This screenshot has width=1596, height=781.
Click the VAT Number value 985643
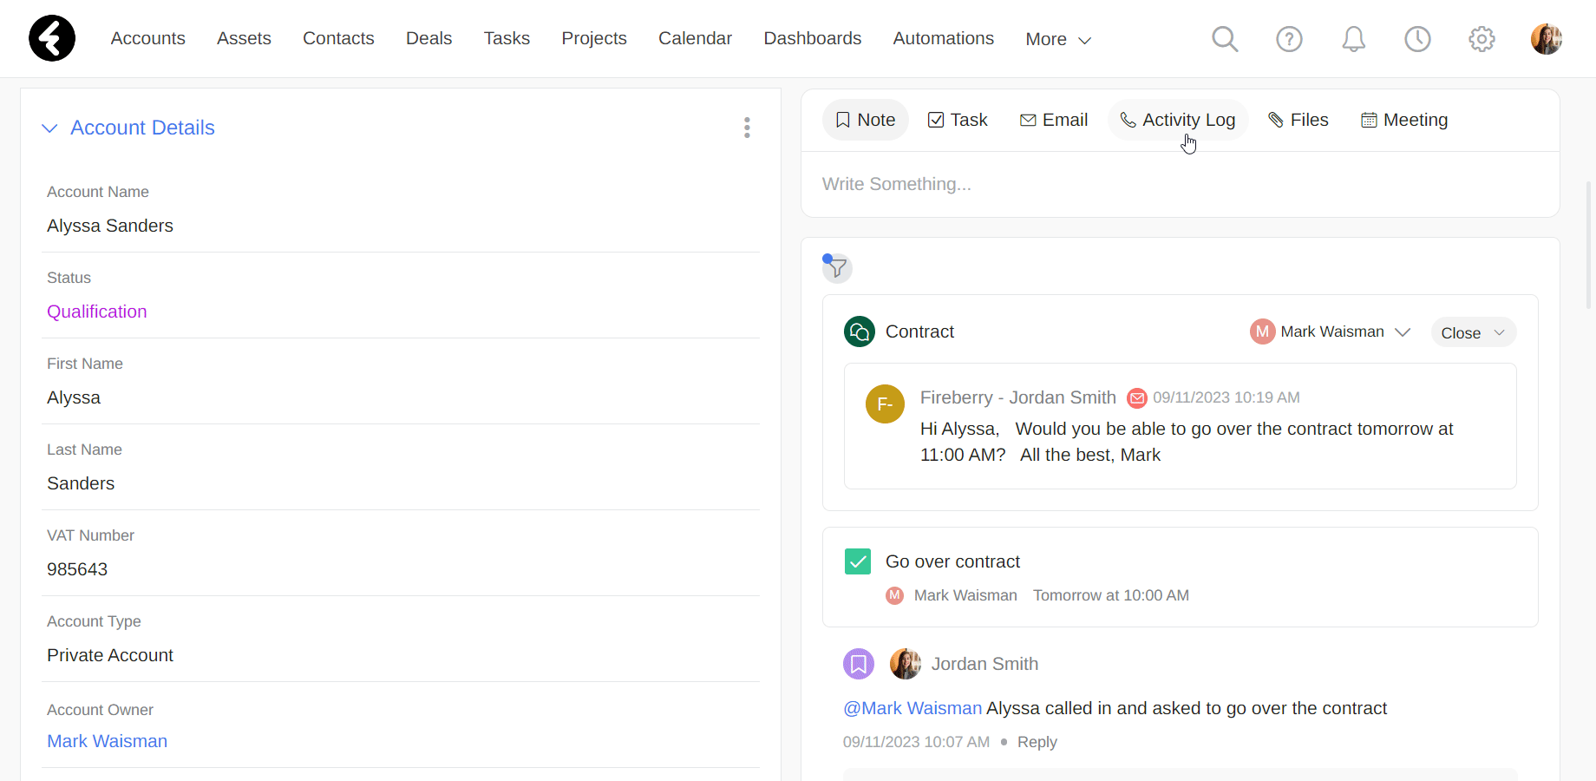pos(77,569)
